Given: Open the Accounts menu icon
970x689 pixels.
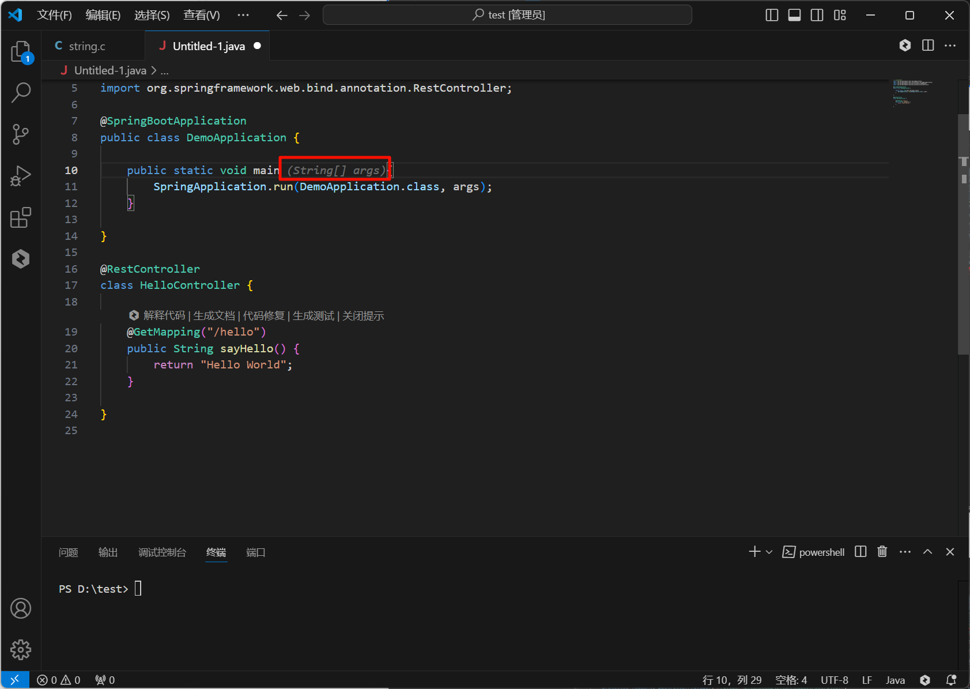Looking at the screenshot, I should pyautogui.click(x=21, y=608).
